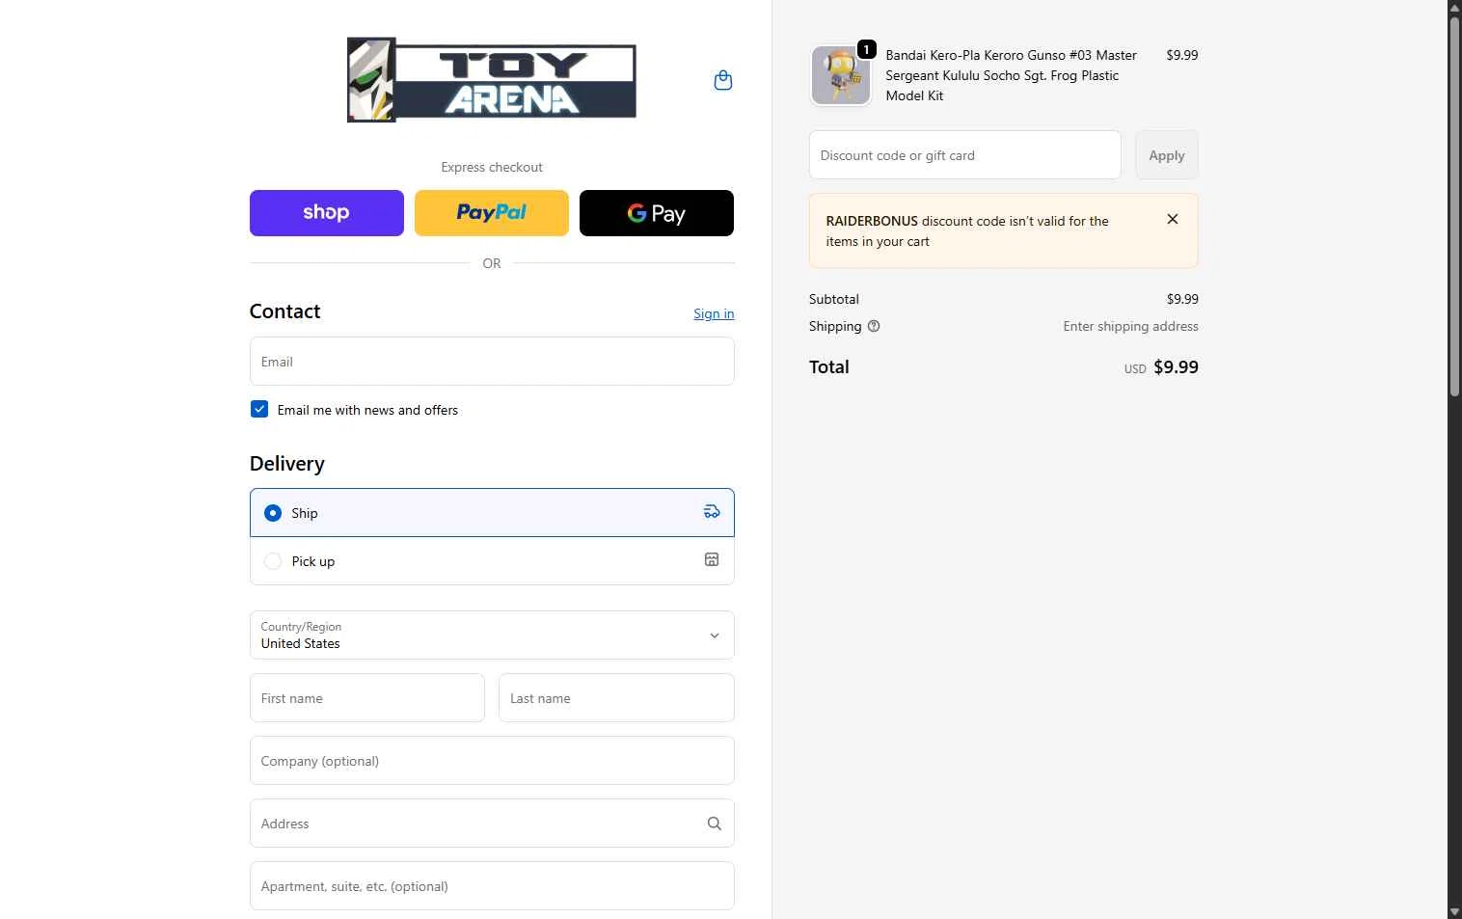Uncheck Email me with news and offers

(259, 409)
